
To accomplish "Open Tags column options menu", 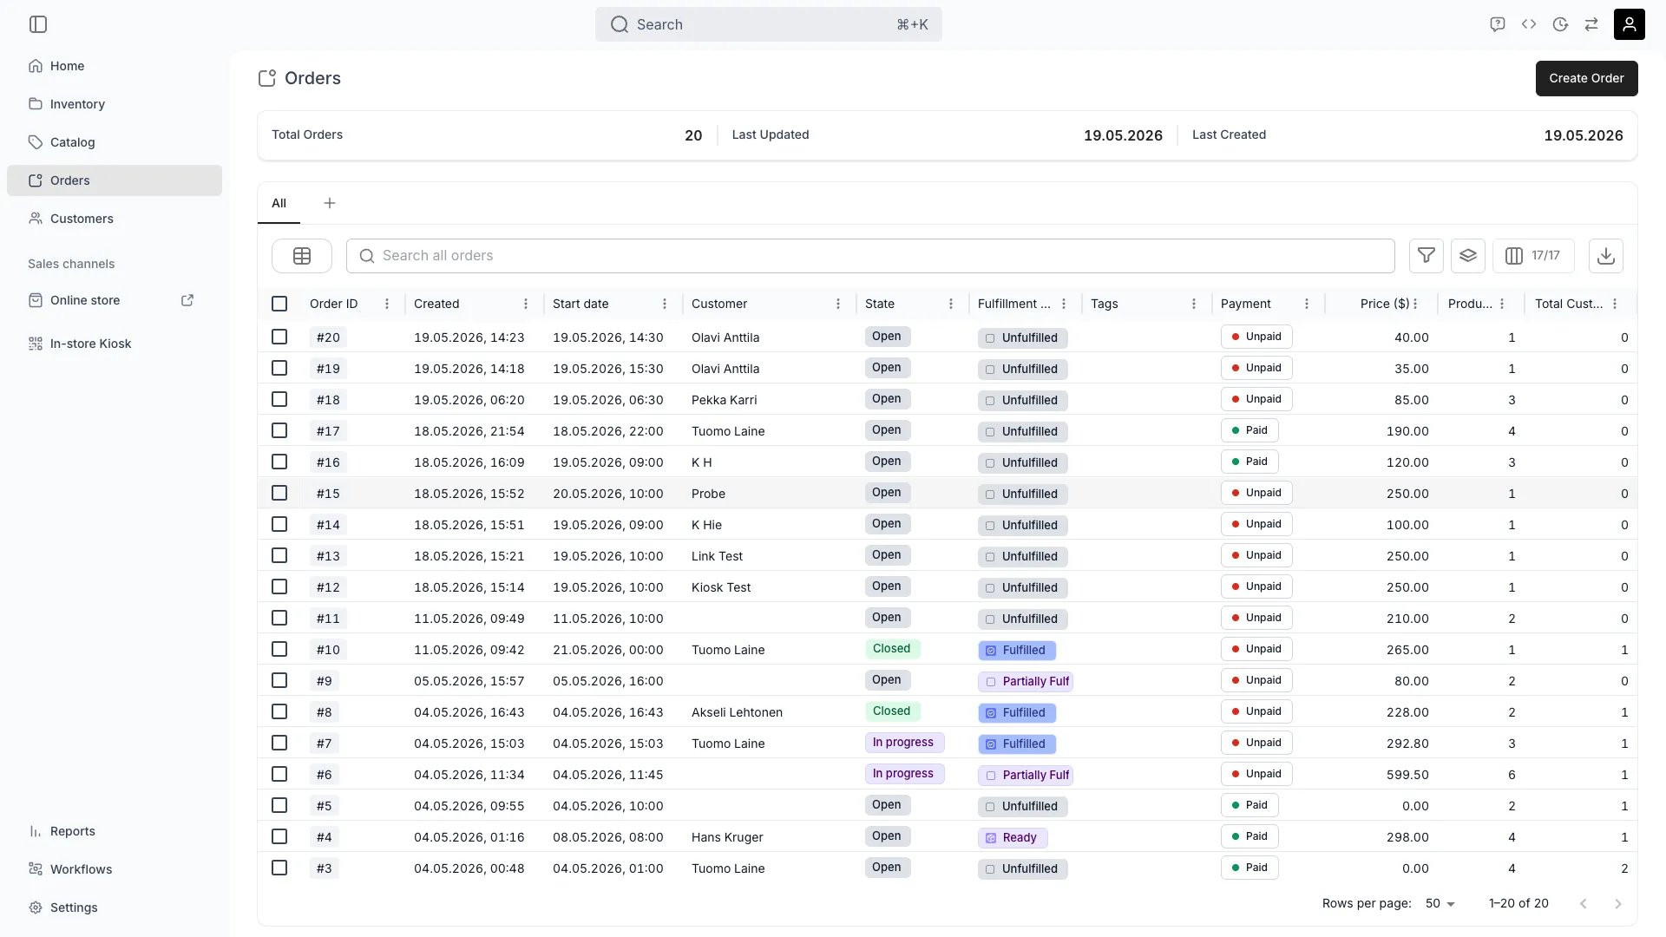I will coord(1194,304).
